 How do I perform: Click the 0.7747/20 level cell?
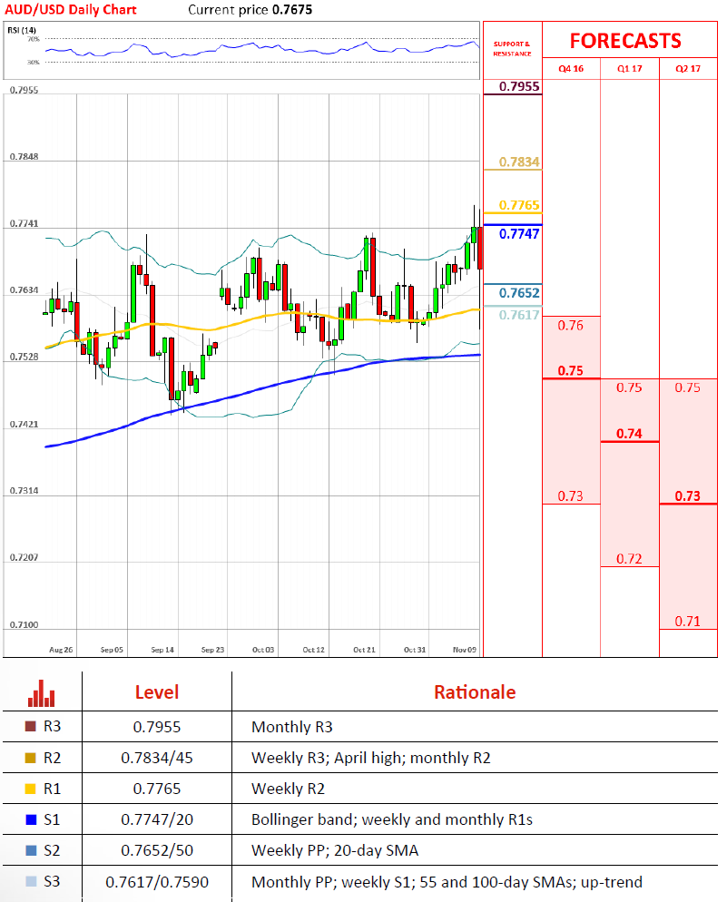point(156,819)
